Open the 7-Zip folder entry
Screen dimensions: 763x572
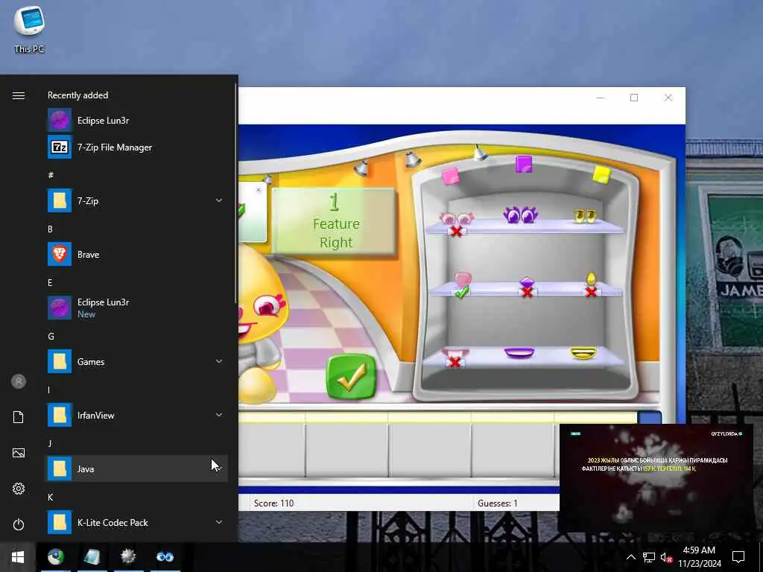[x=137, y=200]
